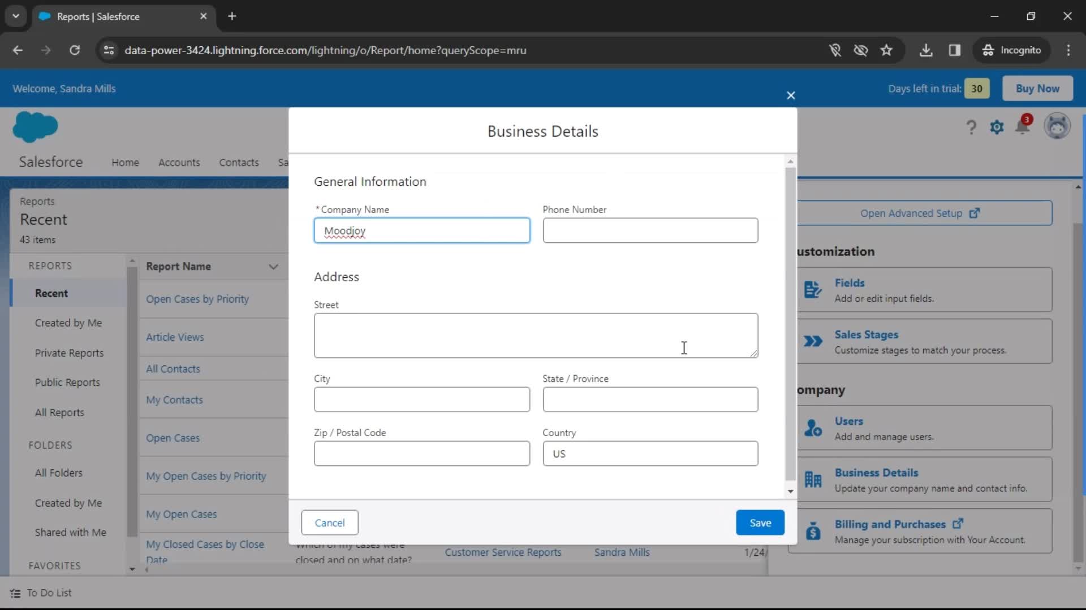
Task: Click the Buy Now button
Action: pyautogui.click(x=1037, y=89)
